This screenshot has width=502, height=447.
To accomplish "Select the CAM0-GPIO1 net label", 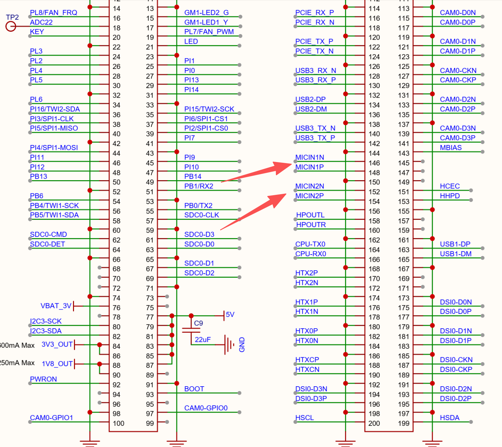I will tap(51, 418).
